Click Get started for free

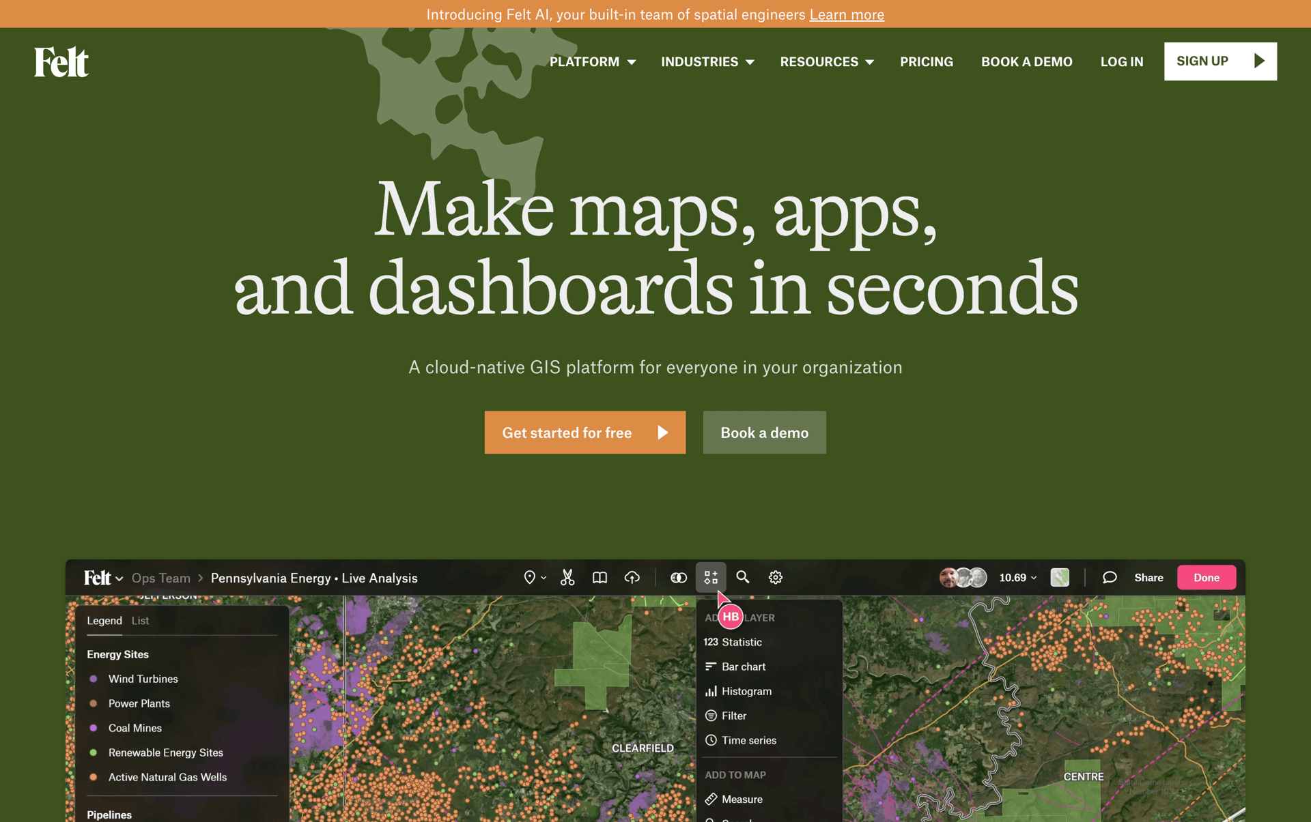pyautogui.click(x=585, y=432)
